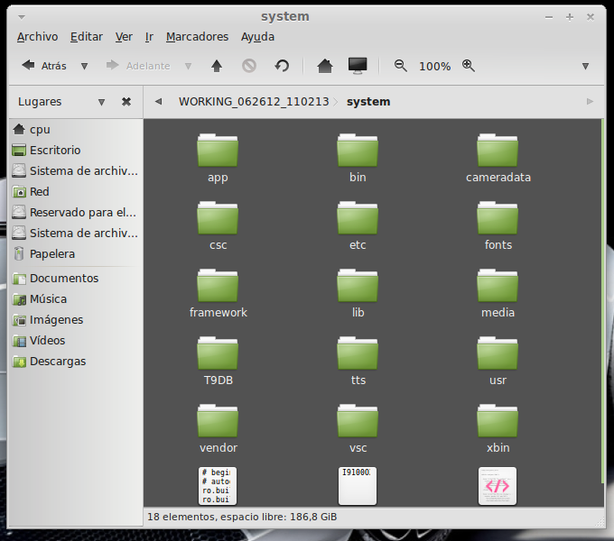Image resolution: width=614 pixels, height=541 pixels.
Task: Open the Ir menu
Action: 149,37
